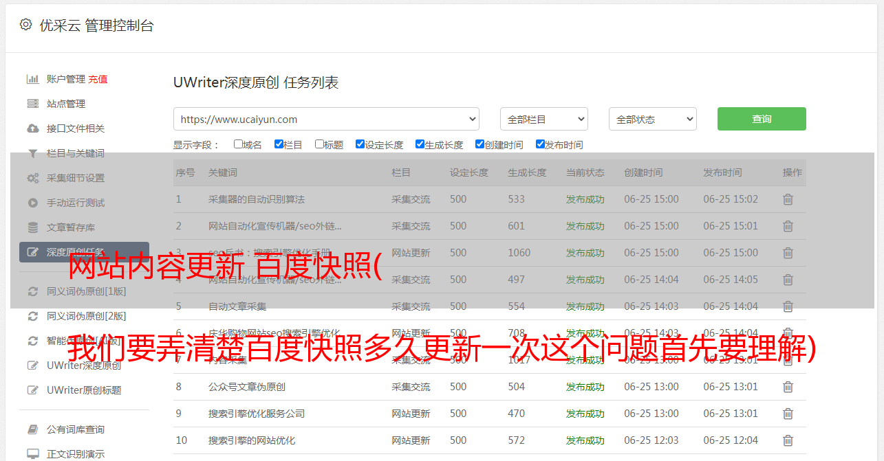Click the edit icon for UWriter原创标题
Image resolution: width=884 pixels, height=461 pixels.
click(x=32, y=390)
